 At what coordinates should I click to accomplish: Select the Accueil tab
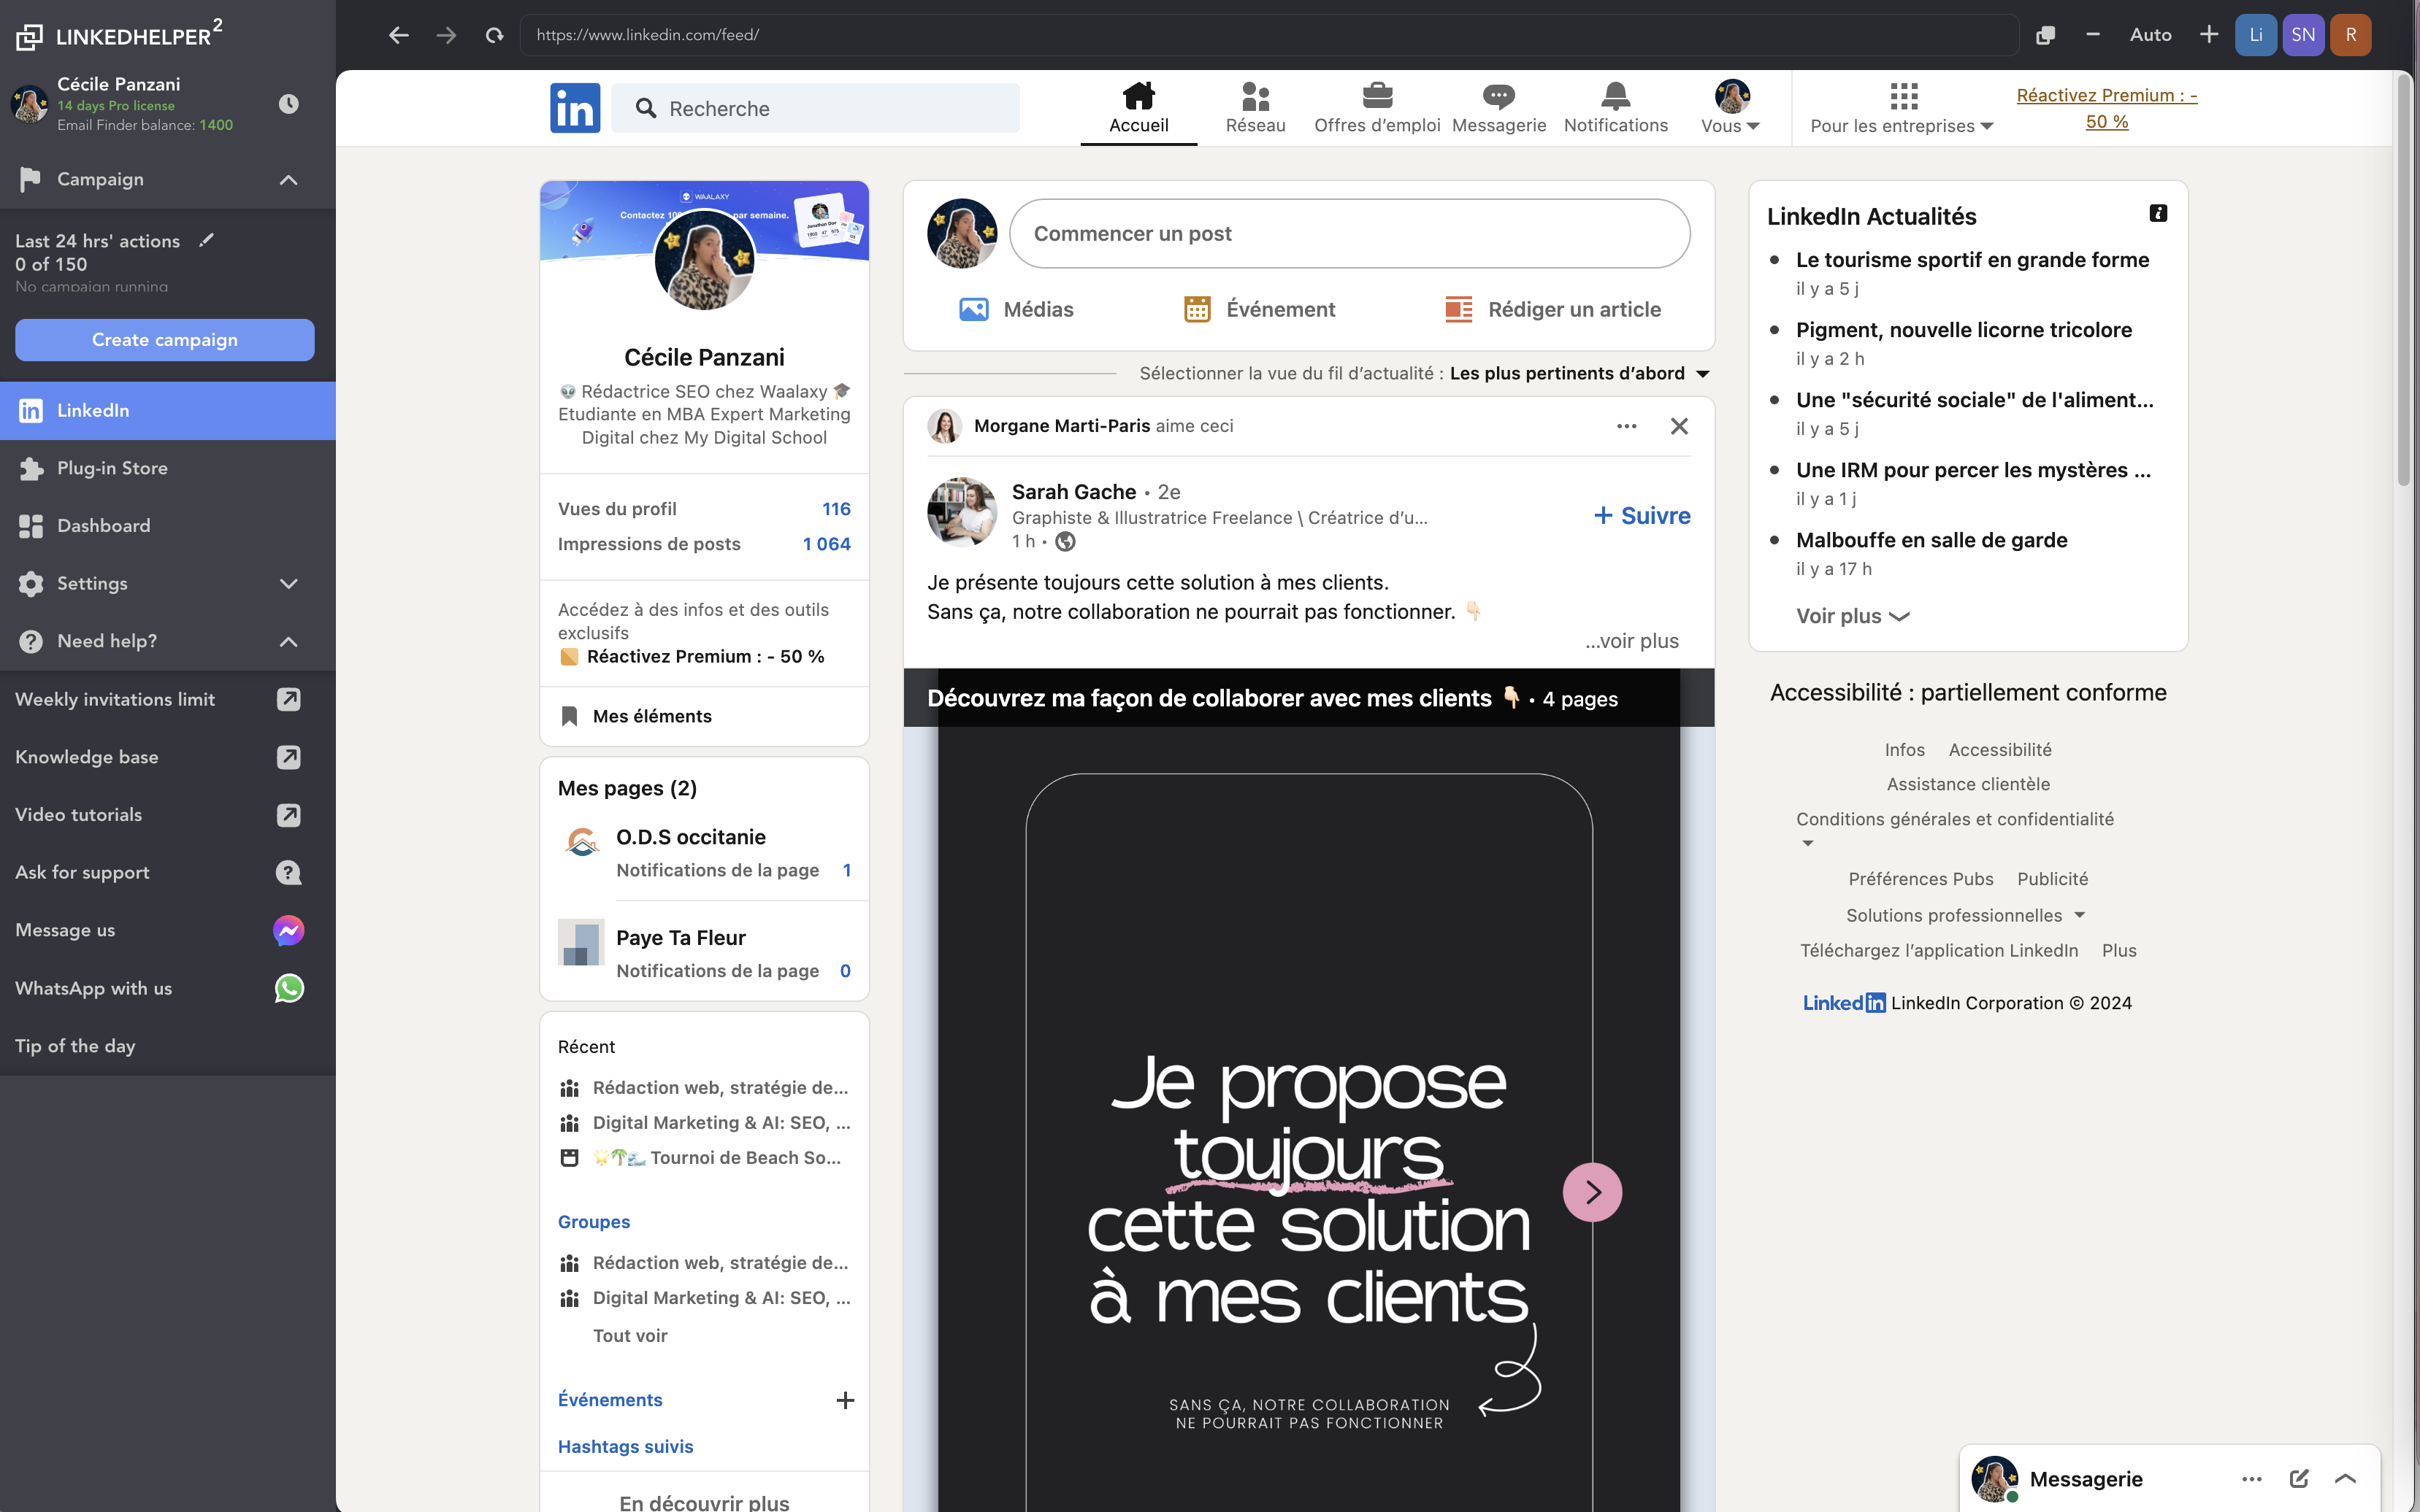[x=1139, y=107]
